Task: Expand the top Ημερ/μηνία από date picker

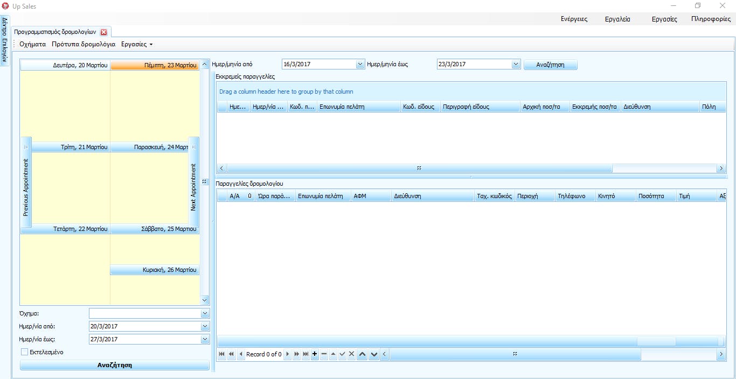Action: coord(360,65)
